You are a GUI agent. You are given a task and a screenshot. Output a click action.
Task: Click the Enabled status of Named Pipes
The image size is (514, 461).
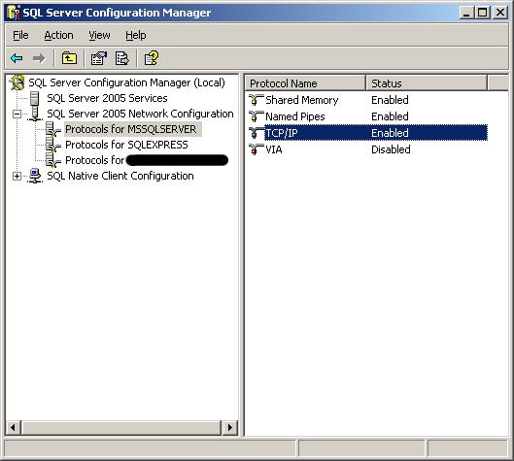point(390,116)
